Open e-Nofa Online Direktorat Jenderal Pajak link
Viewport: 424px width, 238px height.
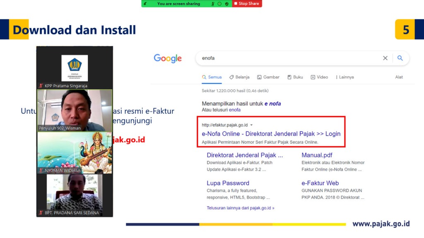point(271,134)
